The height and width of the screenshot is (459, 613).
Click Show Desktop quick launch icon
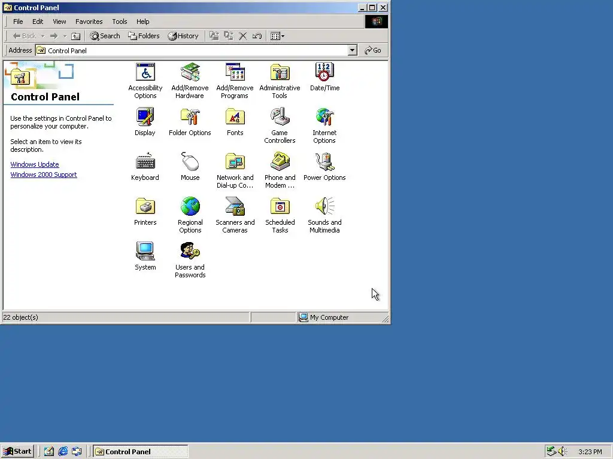49,452
